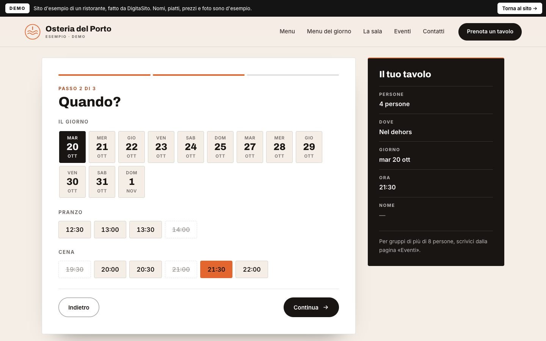
Task: Select the 12:30 lunch slot
Action: (75, 230)
